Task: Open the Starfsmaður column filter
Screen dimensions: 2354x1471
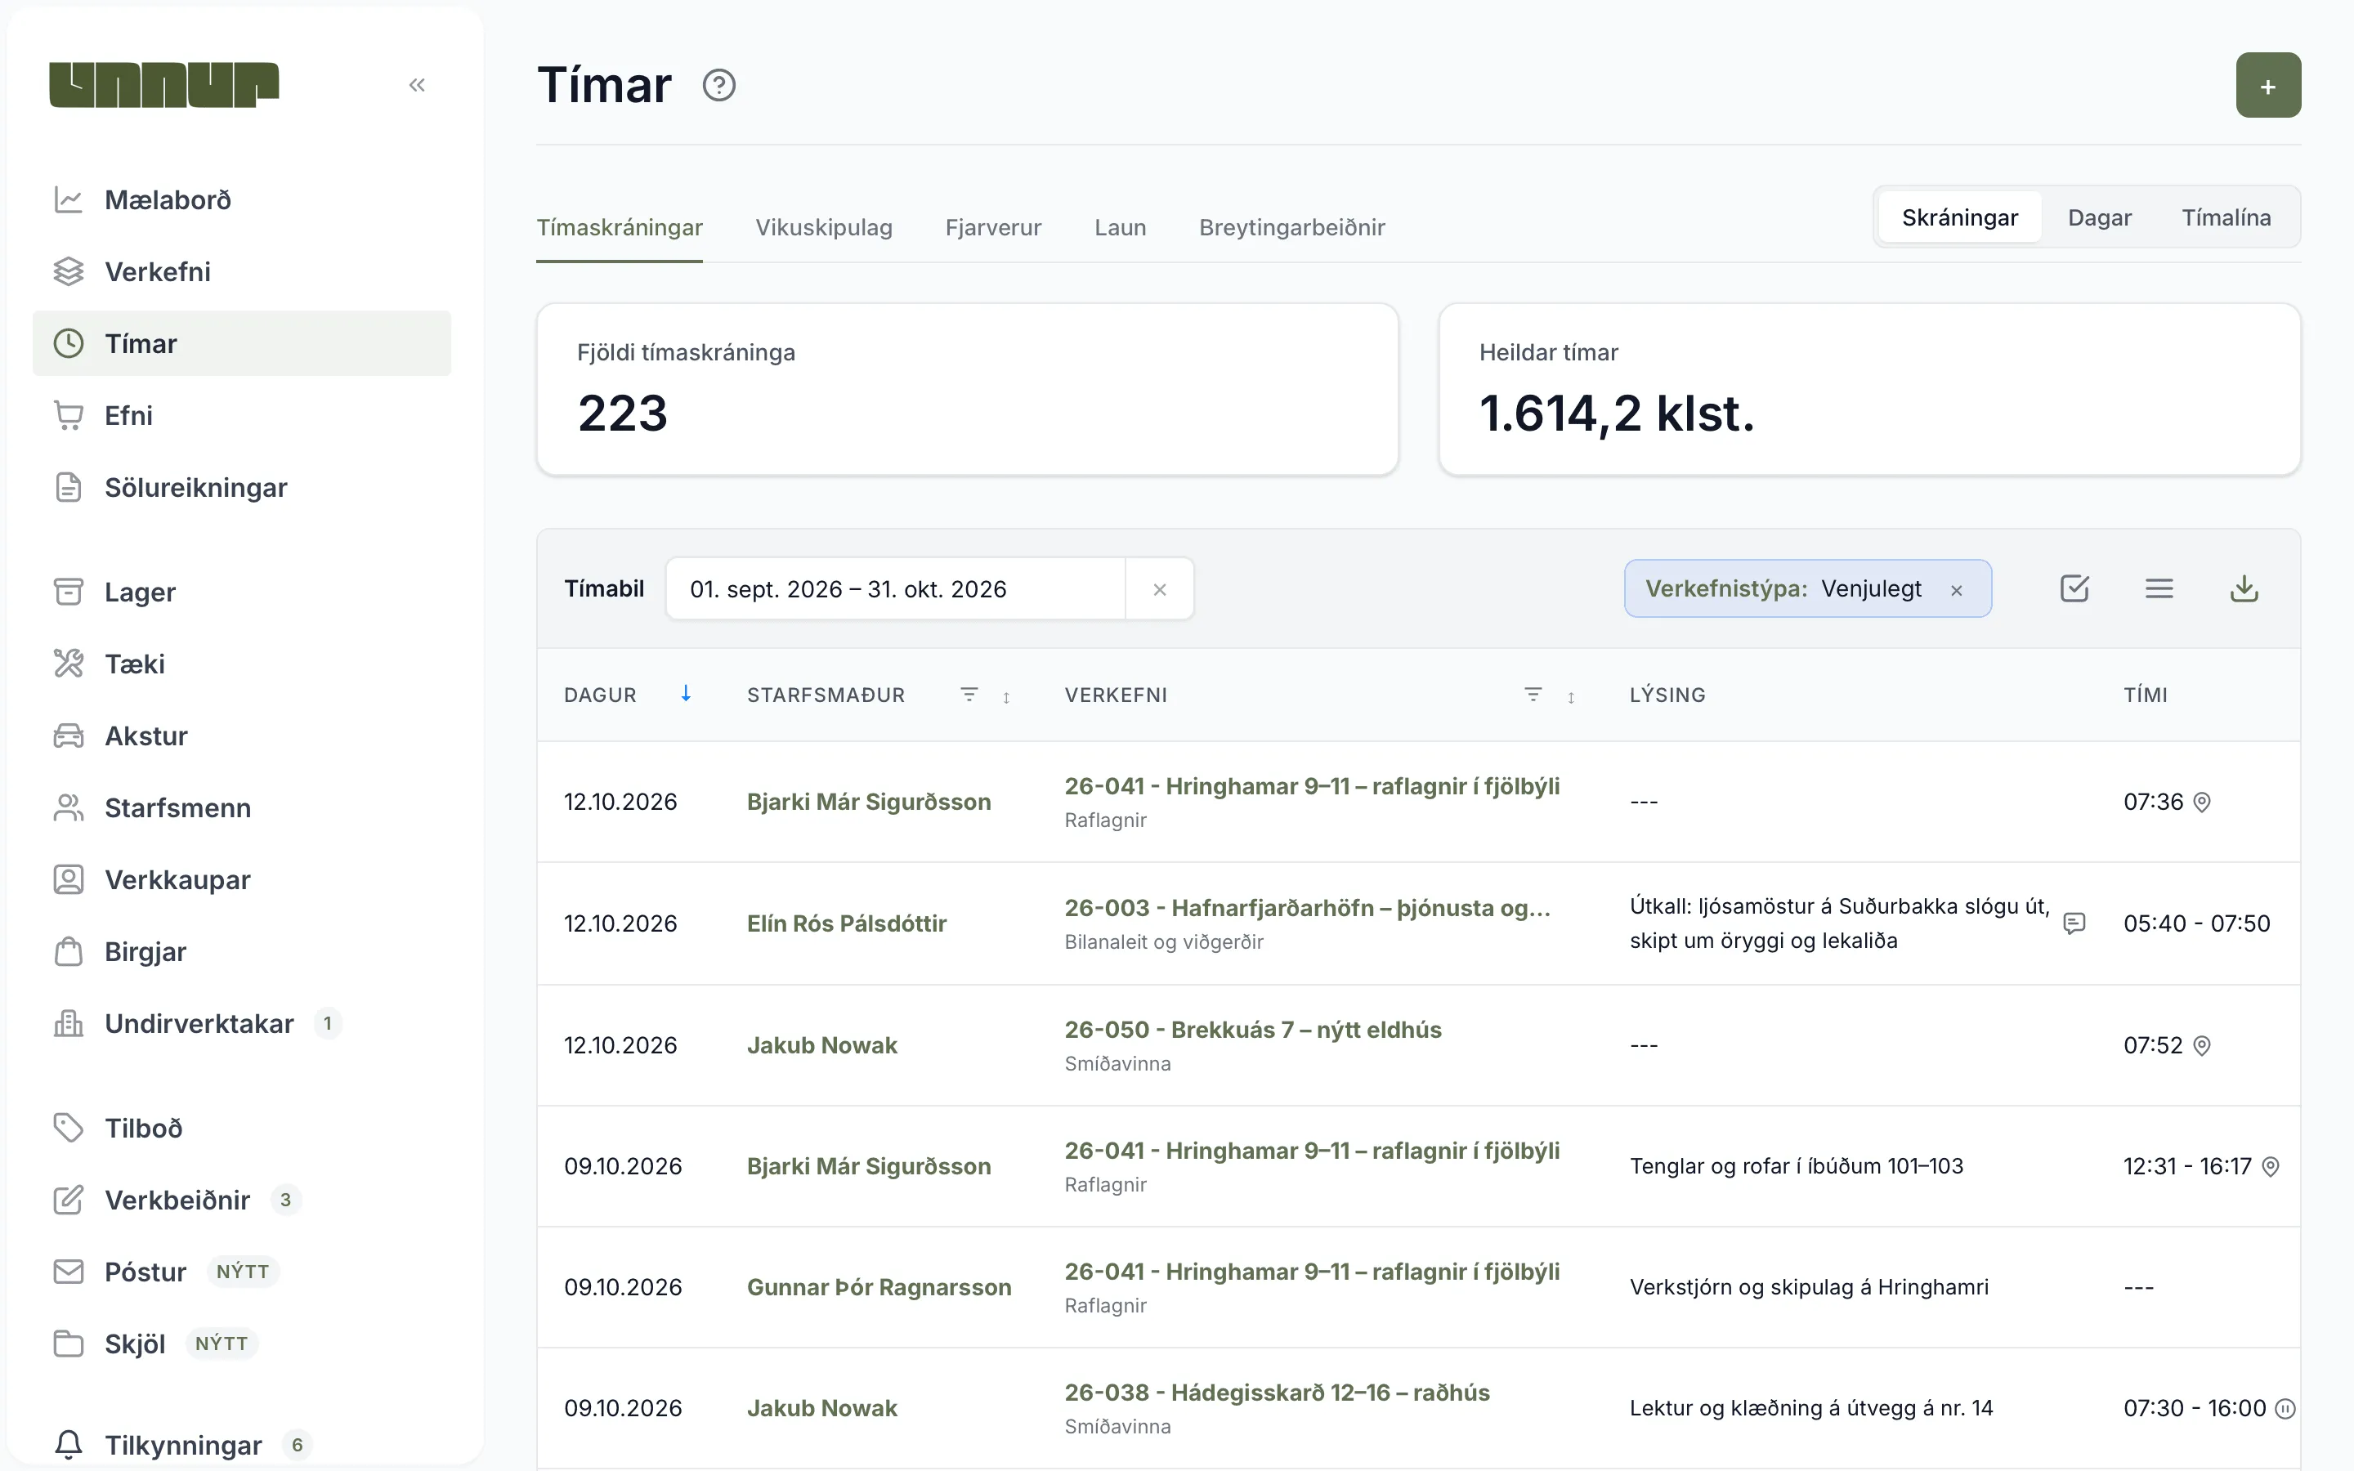Action: tap(969, 695)
